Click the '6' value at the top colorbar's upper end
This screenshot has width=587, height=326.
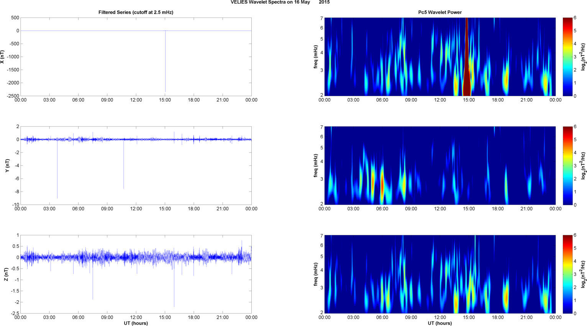(x=575, y=18)
